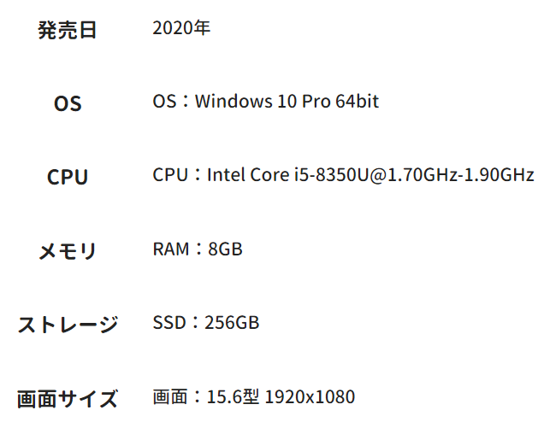Select the RAM：8GB value

[x=198, y=249]
